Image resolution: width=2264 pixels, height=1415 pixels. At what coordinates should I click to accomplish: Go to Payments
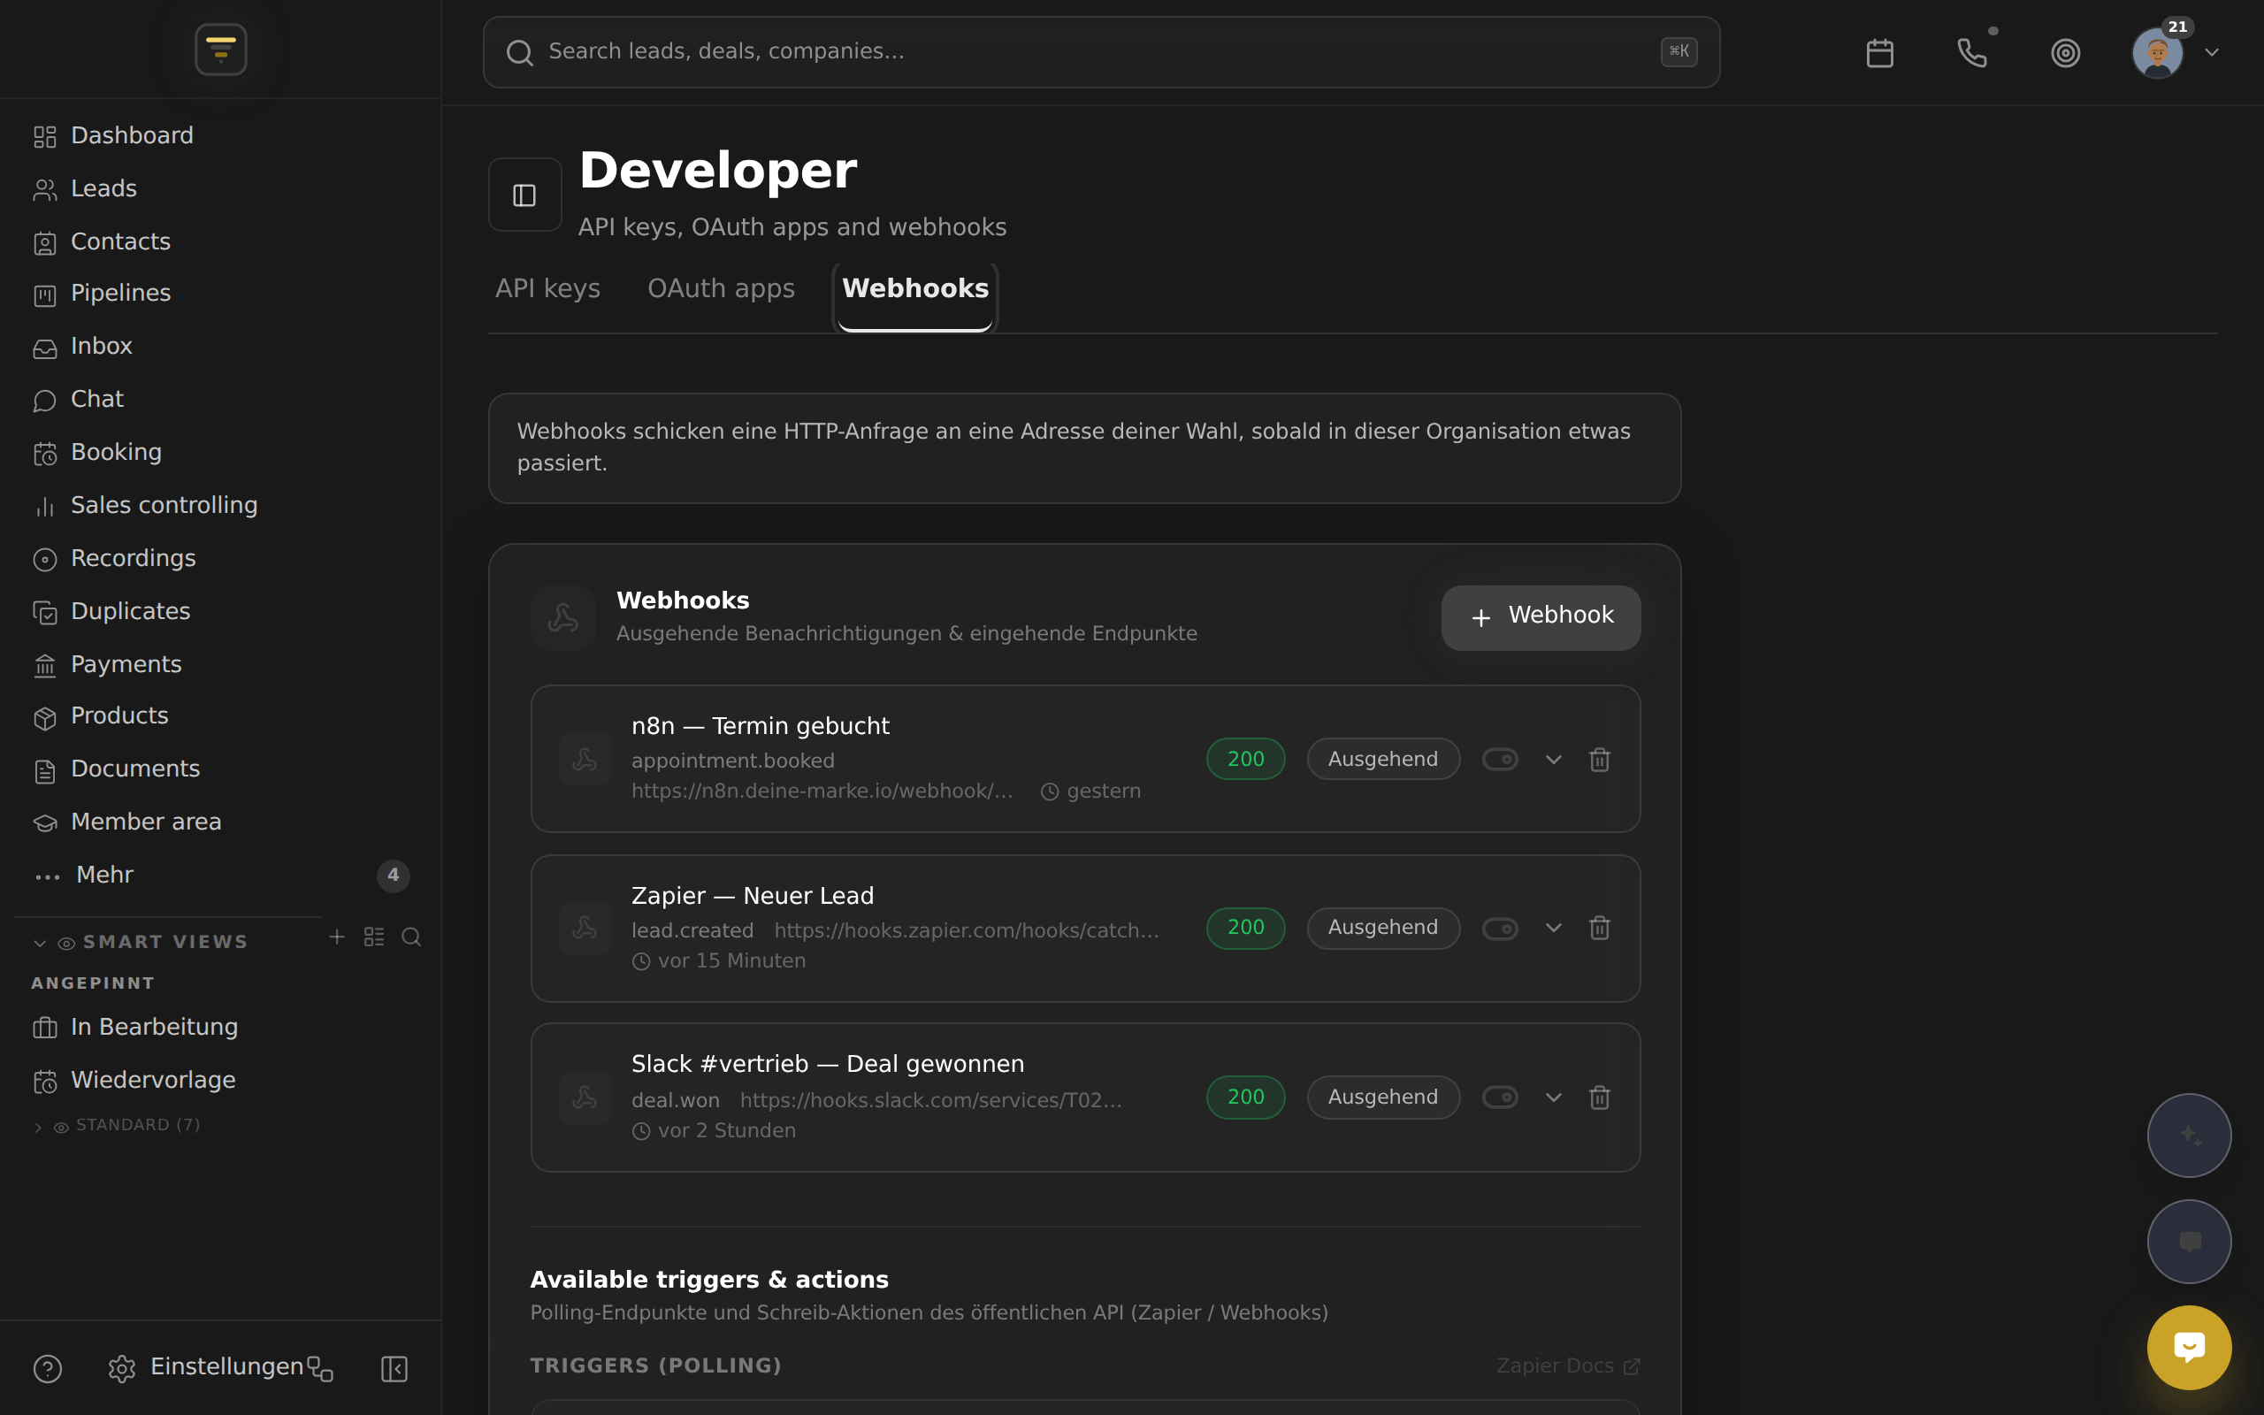pos(221,664)
